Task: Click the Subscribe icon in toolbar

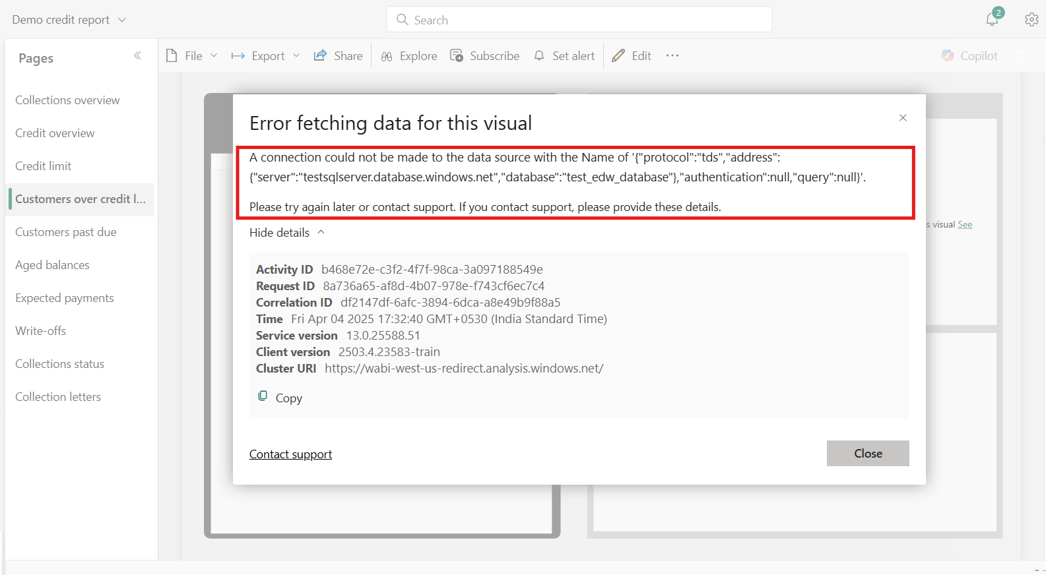Action: (x=457, y=55)
